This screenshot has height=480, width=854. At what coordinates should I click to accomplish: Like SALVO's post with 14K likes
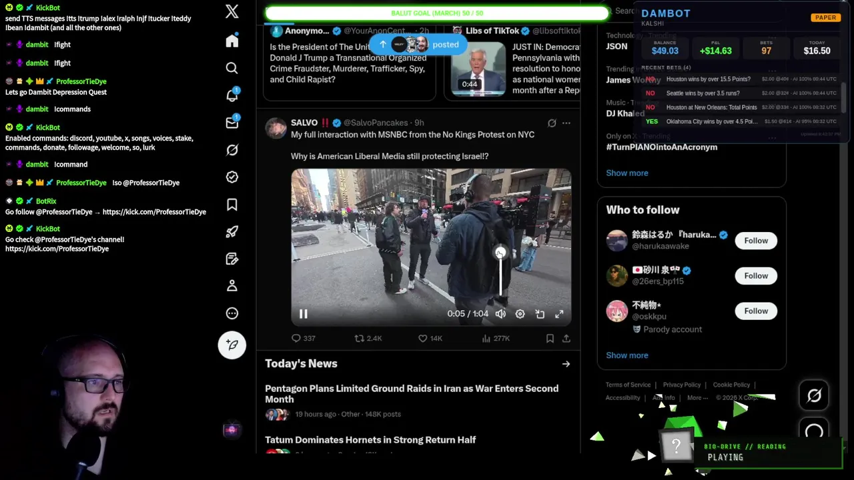(x=430, y=339)
